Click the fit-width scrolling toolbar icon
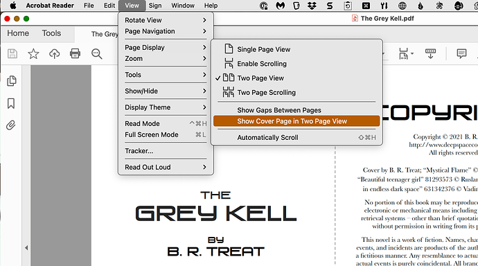478x266 pixels. [403, 53]
